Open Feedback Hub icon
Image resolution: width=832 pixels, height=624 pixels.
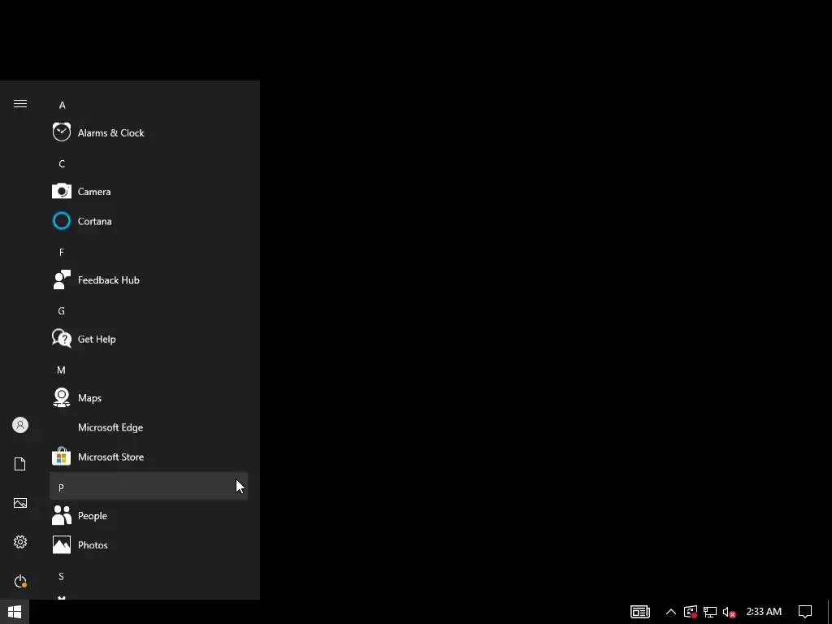pyautogui.click(x=62, y=279)
